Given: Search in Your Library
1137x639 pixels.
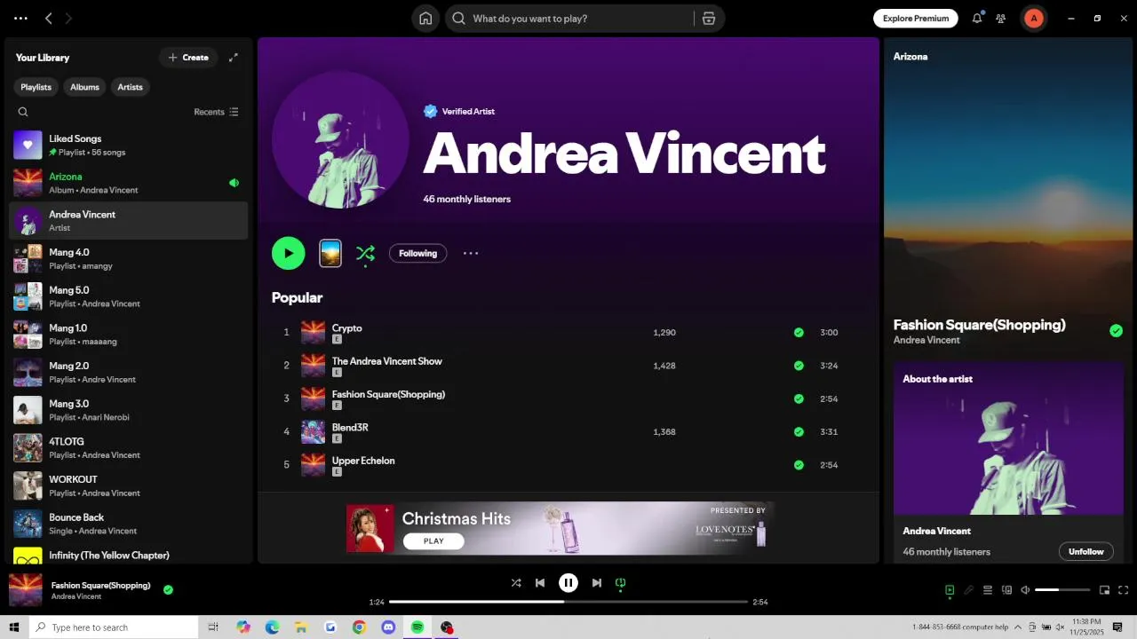Looking at the screenshot, I should pyautogui.click(x=23, y=112).
